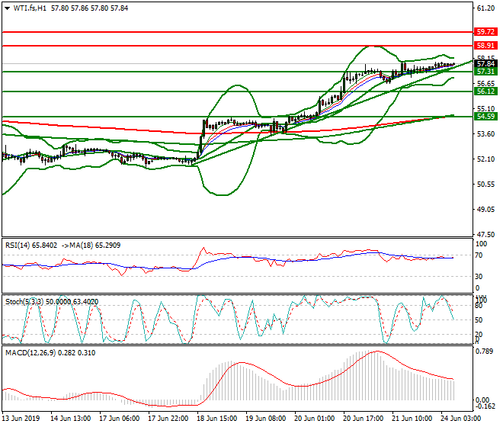Select the green 57.31 support price tag
503x427 pixels.
click(485, 71)
